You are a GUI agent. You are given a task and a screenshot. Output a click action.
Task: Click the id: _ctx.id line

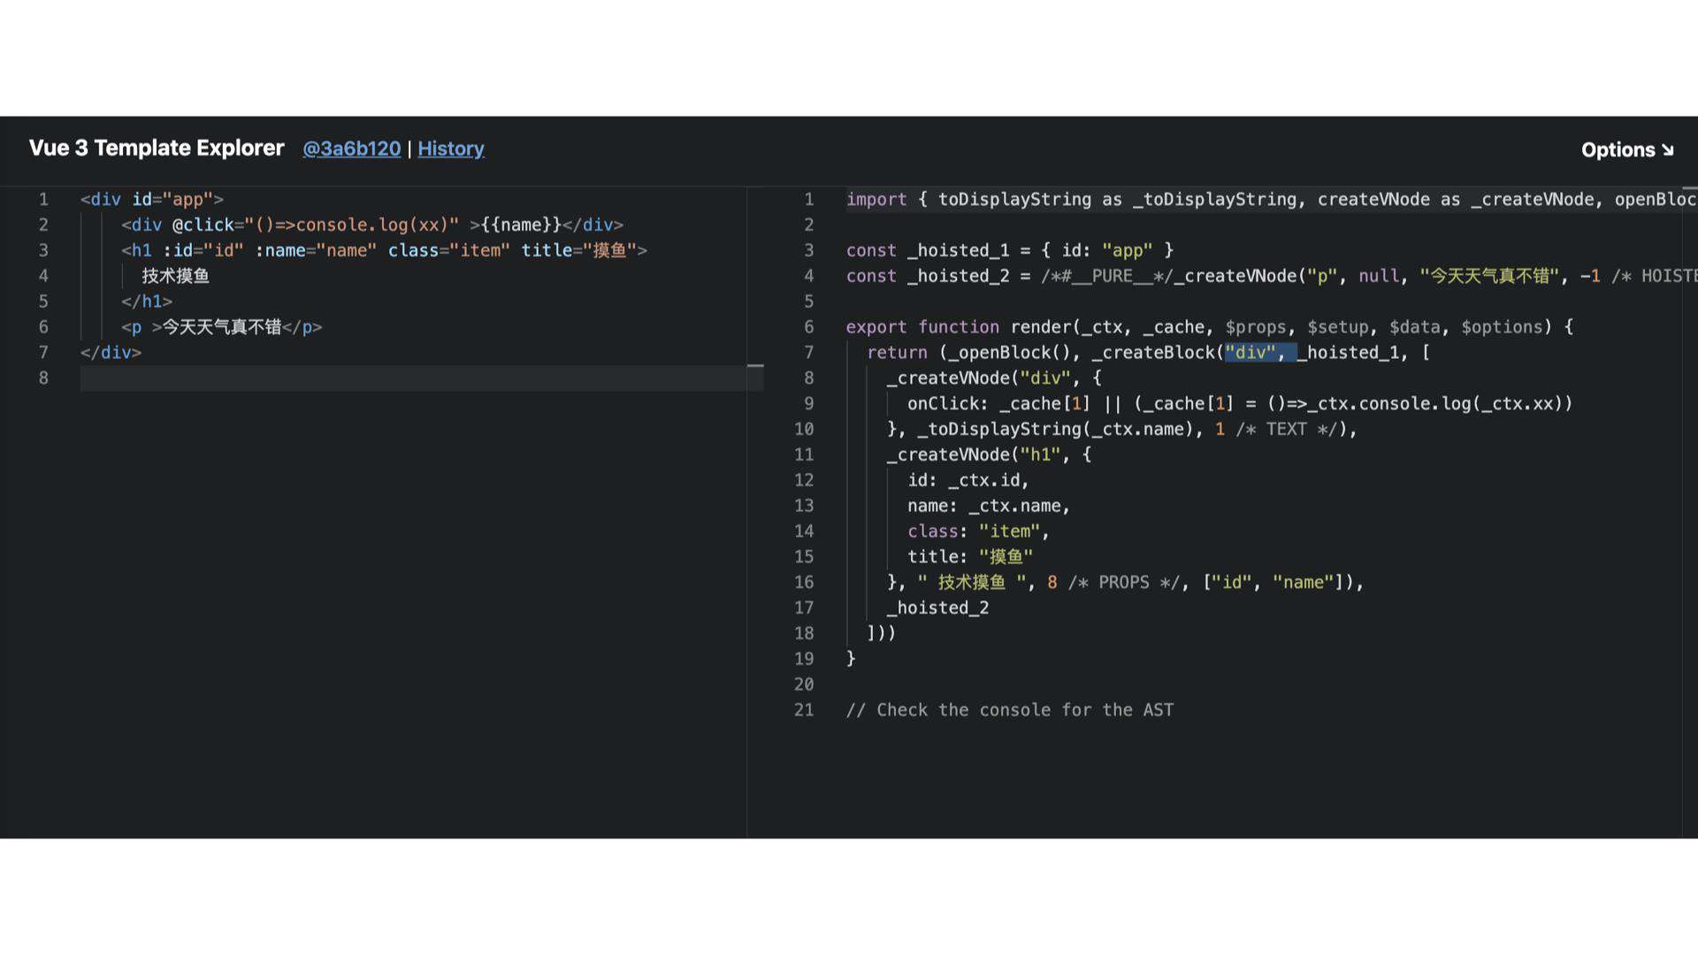[968, 480]
